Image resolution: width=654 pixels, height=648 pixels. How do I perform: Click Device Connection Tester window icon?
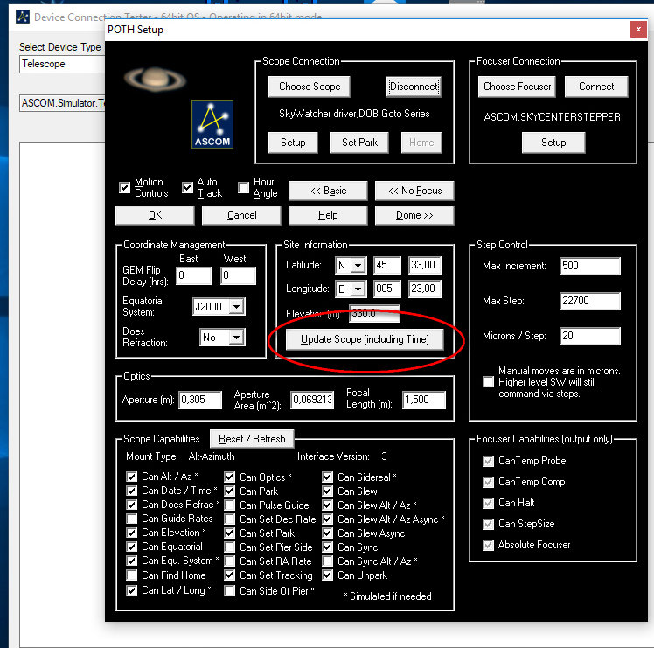pyautogui.click(x=23, y=17)
